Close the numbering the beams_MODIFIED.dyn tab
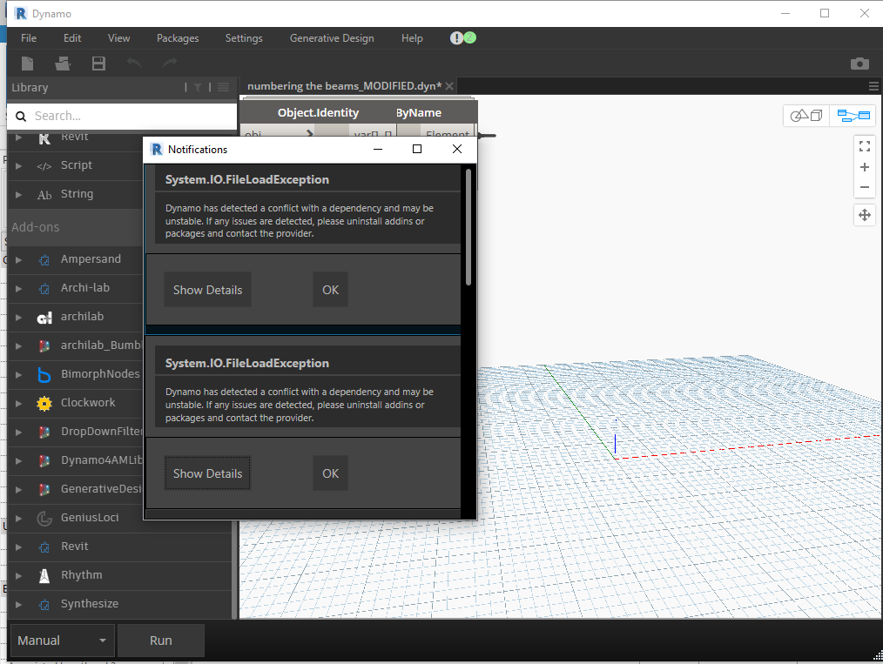 pos(449,86)
